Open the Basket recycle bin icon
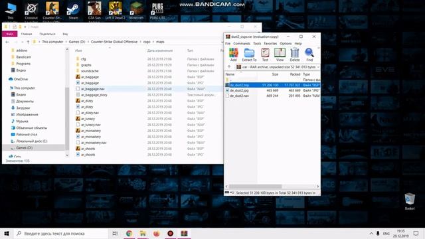 [410, 201]
